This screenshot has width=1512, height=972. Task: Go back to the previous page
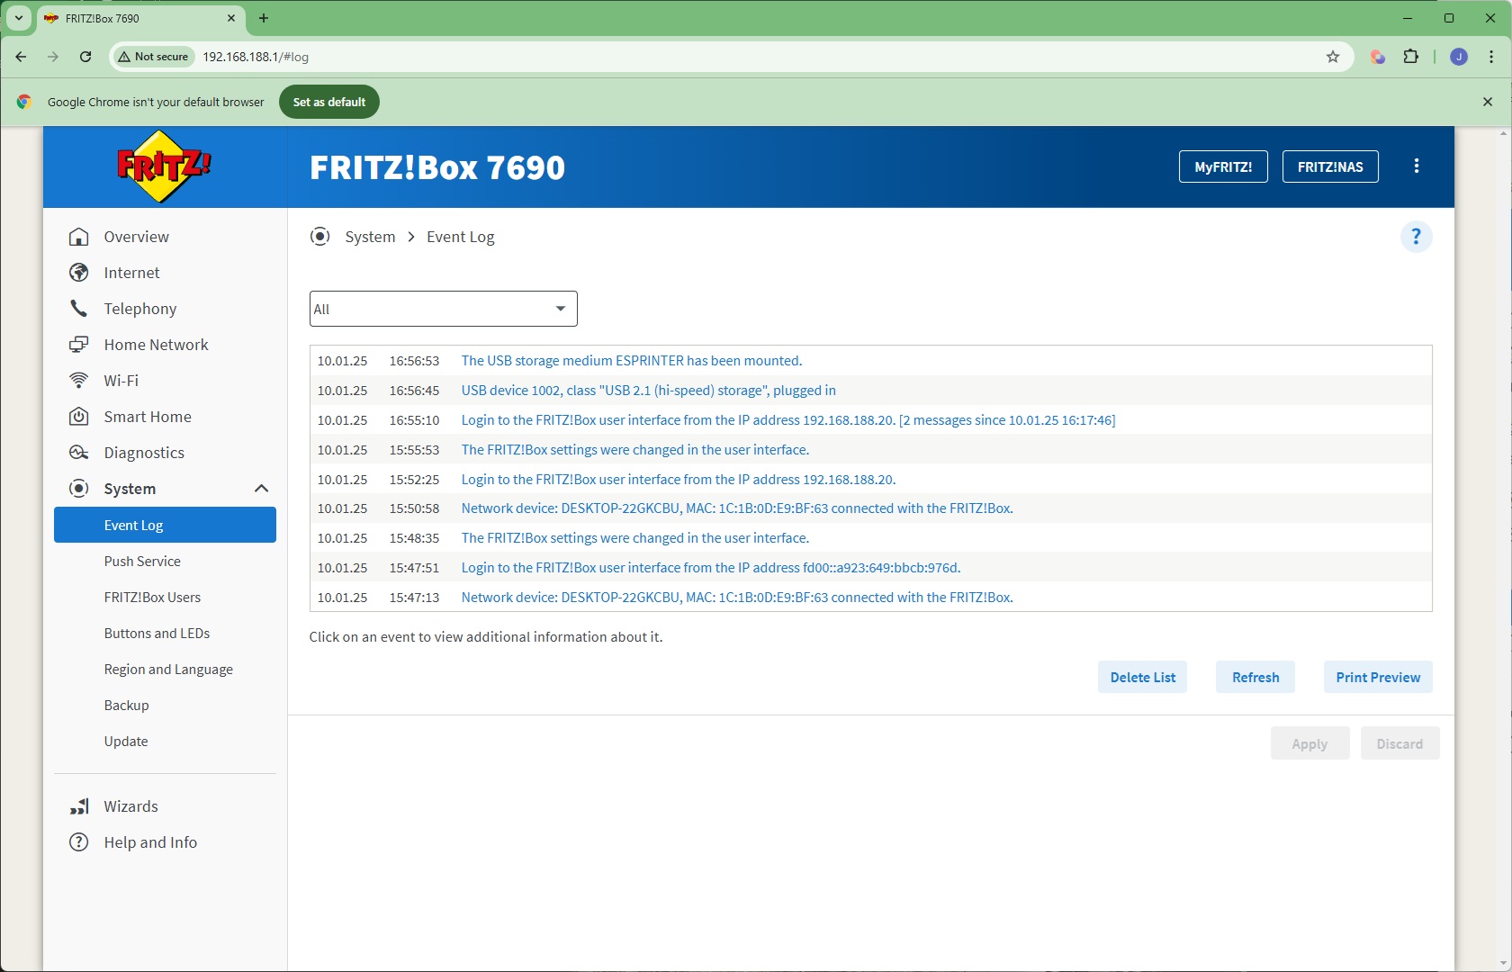coord(21,57)
